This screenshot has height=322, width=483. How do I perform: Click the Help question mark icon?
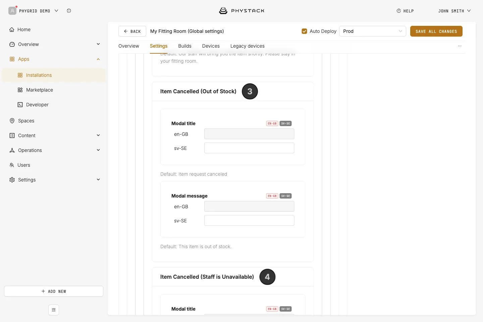[x=399, y=11]
